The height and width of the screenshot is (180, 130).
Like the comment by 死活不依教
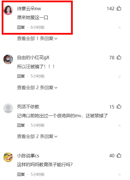(119, 106)
